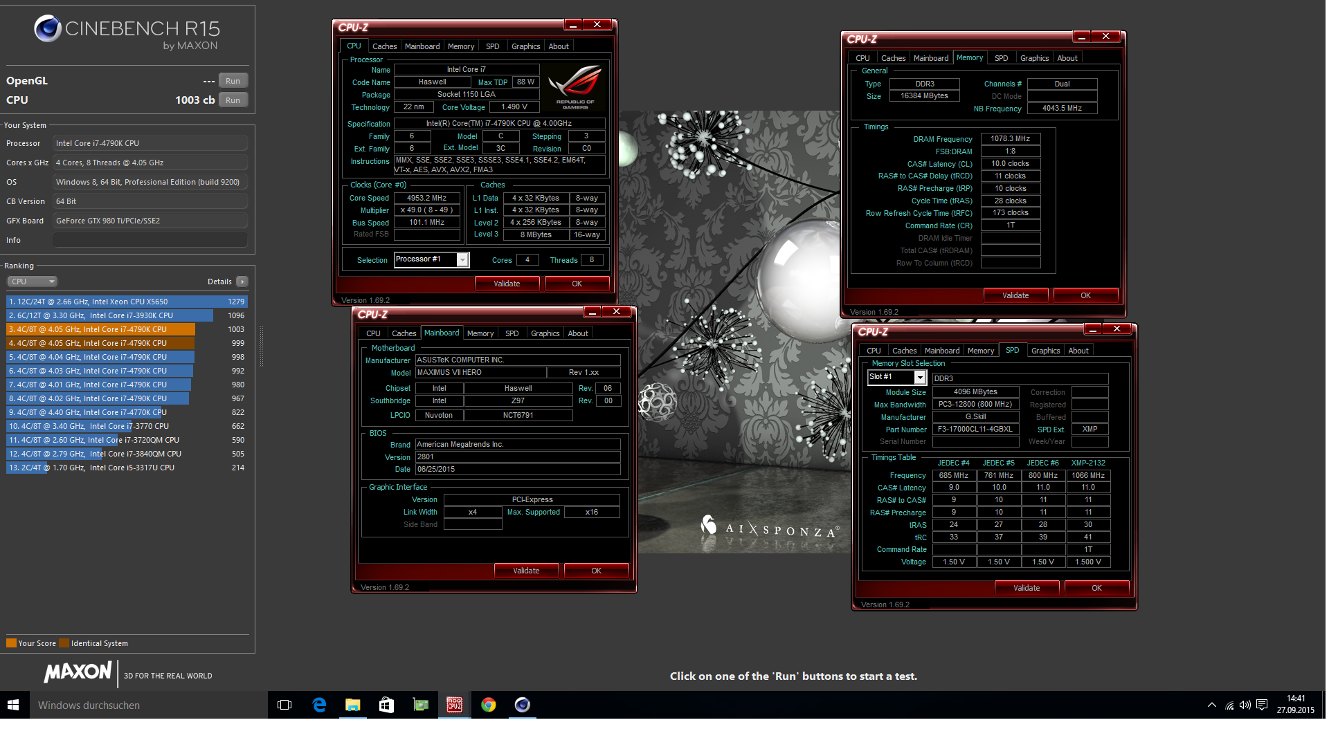Image resolution: width=1329 pixels, height=747 pixels.
Task: Click the Identical System legend swatch
Action: coord(64,643)
